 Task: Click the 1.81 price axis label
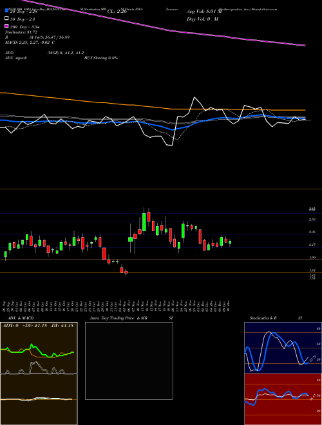312,270
